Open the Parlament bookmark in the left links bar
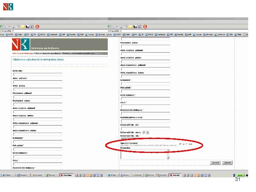This screenshot has width=256, height=192. click(x=52, y=34)
